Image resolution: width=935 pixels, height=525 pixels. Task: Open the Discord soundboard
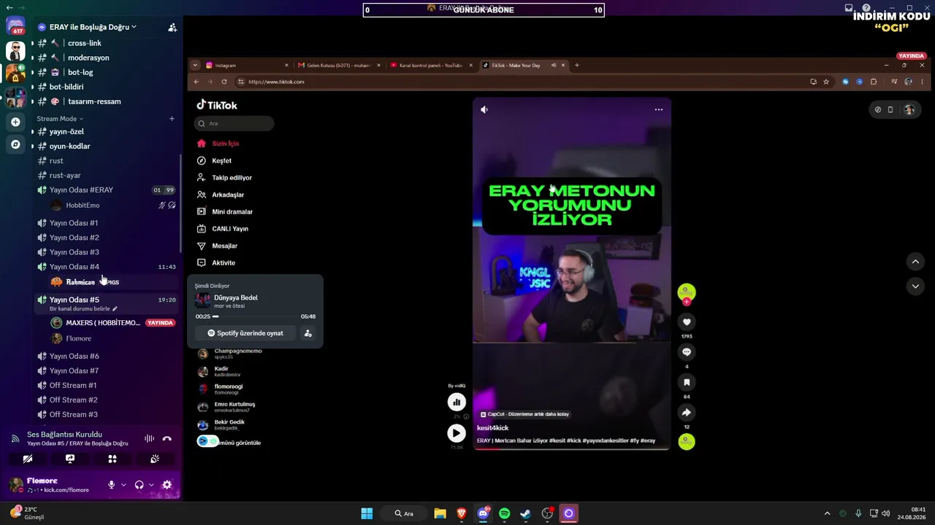pos(155,459)
